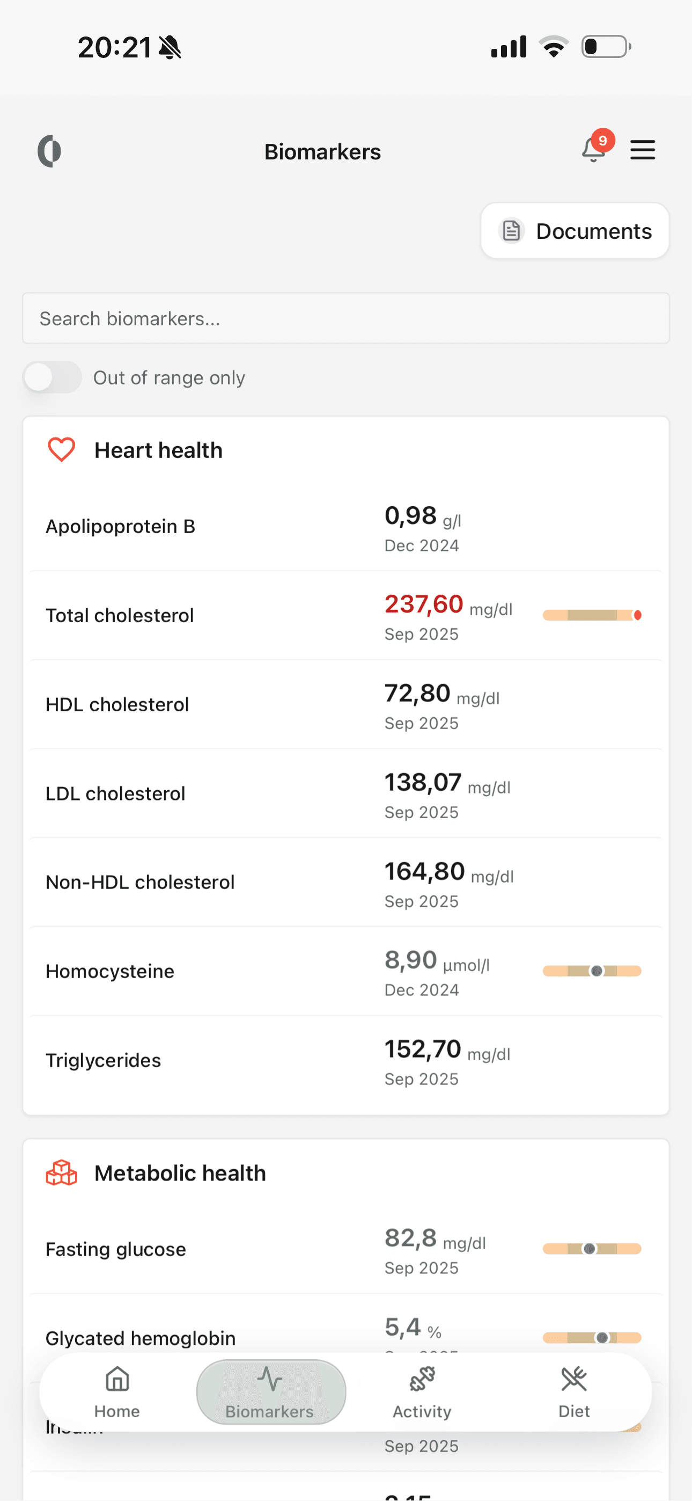Enable the Out of range only toggle

click(53, 377)
